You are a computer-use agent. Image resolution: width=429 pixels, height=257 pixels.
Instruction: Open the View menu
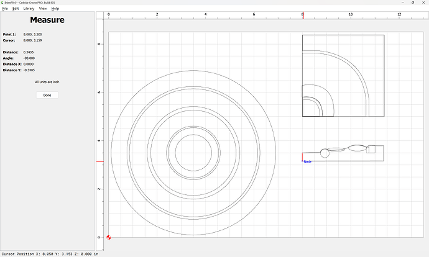click(x=43, y=9)
